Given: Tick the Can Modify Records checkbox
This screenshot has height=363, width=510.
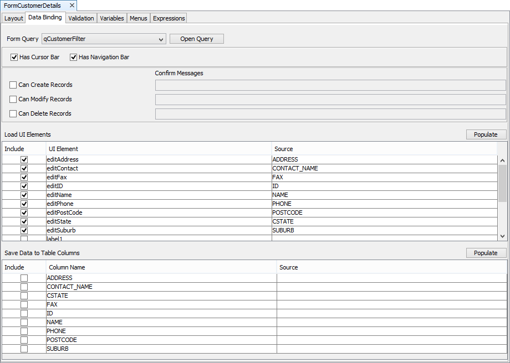Looking at the screenshot, I should click(x=13, y=100).
